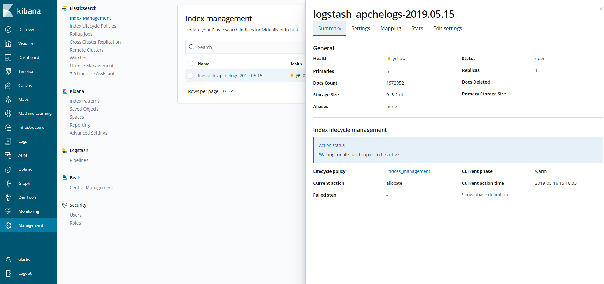Click the Logout icon at bottom
Image resolution: width=604 pixels, height=284 pixels.
[8, 274]
